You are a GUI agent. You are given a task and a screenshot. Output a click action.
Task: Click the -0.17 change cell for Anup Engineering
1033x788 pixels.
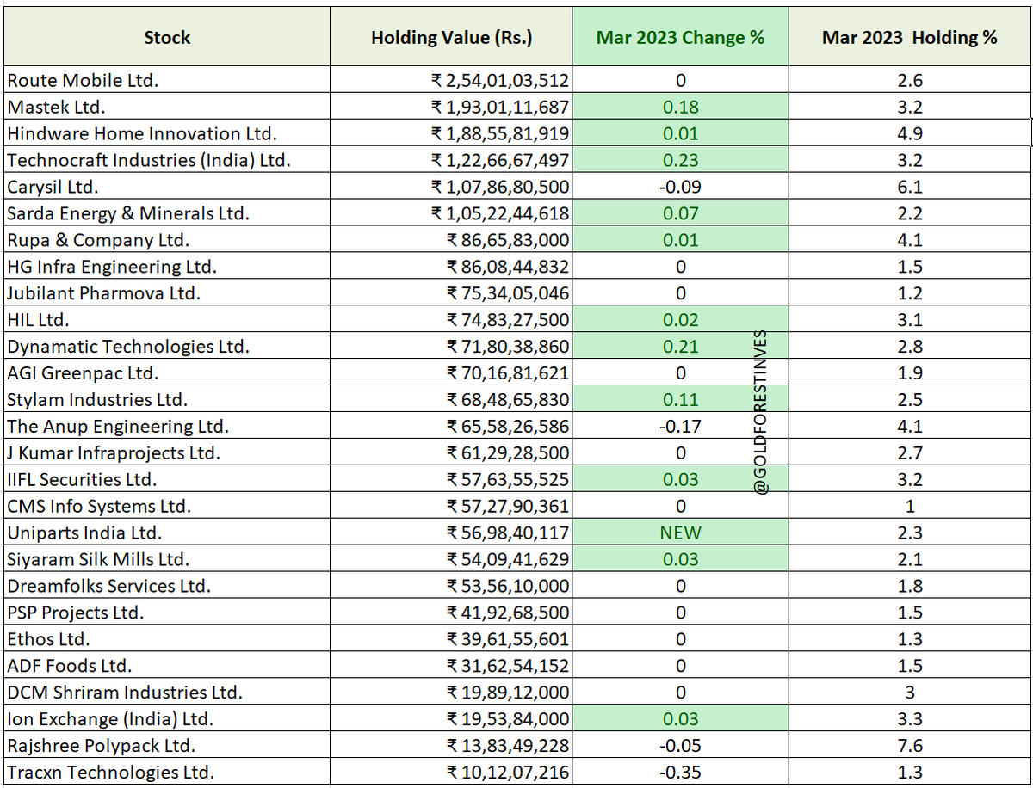680,427
